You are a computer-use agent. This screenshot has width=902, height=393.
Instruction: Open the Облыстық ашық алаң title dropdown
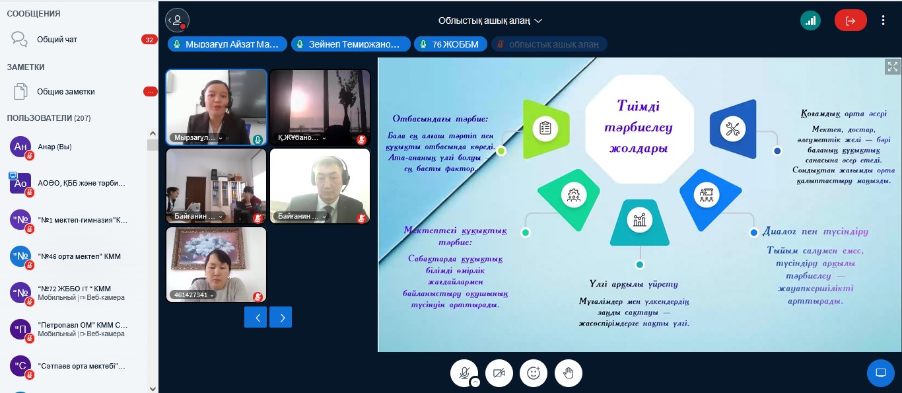click(x=490, y=20)
